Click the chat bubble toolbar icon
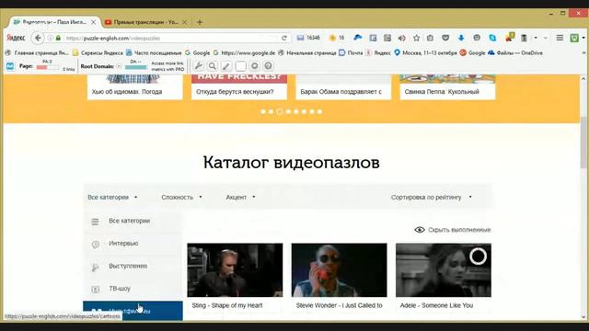589x331 pixels. [477, 38]
